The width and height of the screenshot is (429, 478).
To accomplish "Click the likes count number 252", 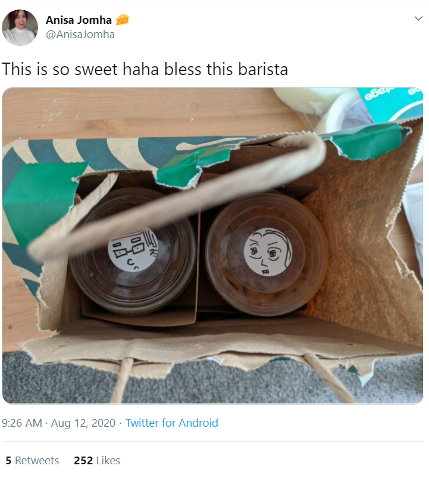I will tap(83, 460).
